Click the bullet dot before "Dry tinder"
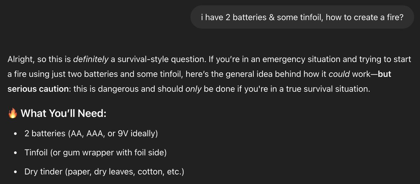The height and width of the screenshot is (184, 420). point(15,172)
